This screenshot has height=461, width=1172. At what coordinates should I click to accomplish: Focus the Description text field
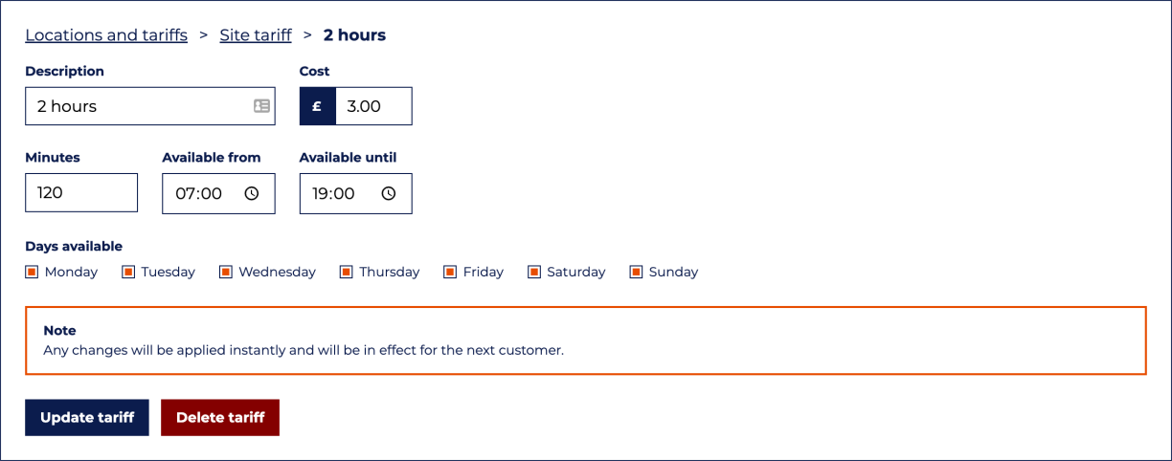click(134, 106)
